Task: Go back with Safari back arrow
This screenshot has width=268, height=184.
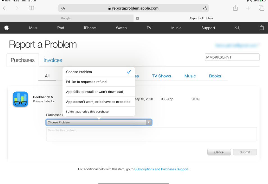Action: [x=4, y=8]
